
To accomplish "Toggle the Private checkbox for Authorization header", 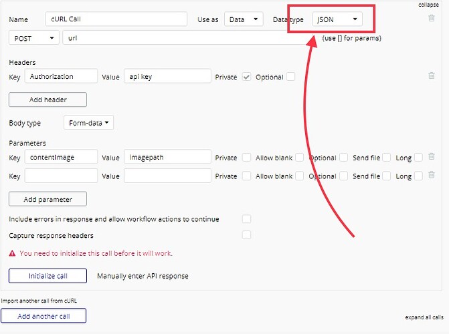I will (246, 77).
